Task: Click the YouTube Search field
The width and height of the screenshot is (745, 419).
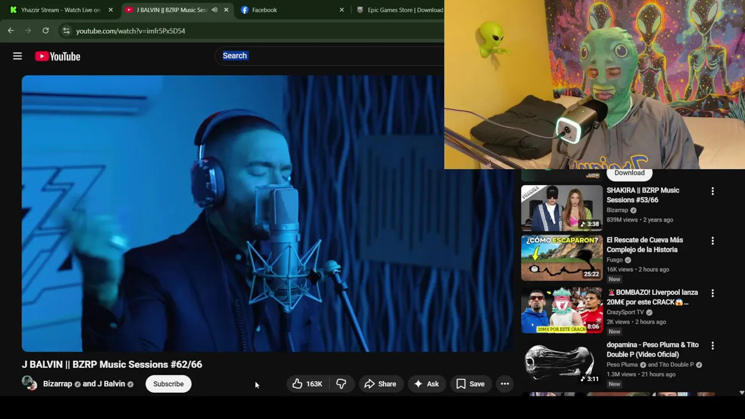Action: (329, 56)
